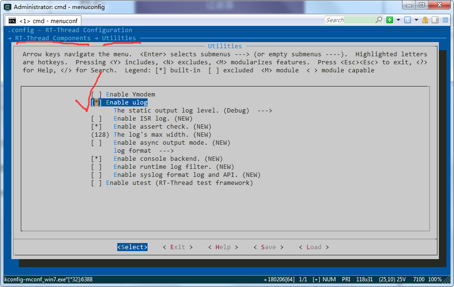The height and width of the screenshot is (287, 454).
Task: Open the dropdown arrow beside green plus icon
Action: coord(398,20)
